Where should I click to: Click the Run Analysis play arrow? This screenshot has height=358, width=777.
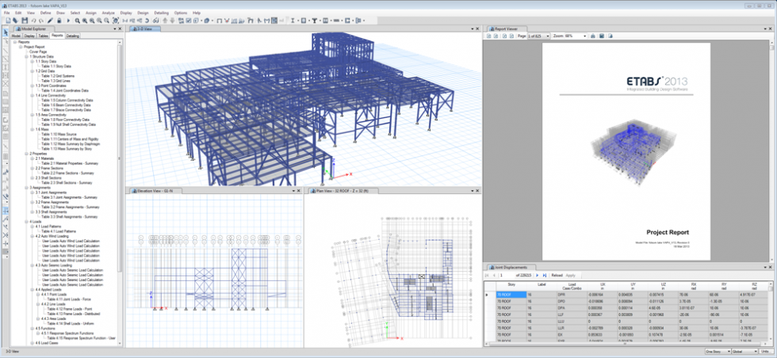pyautogui.click(x=68, y=21)
